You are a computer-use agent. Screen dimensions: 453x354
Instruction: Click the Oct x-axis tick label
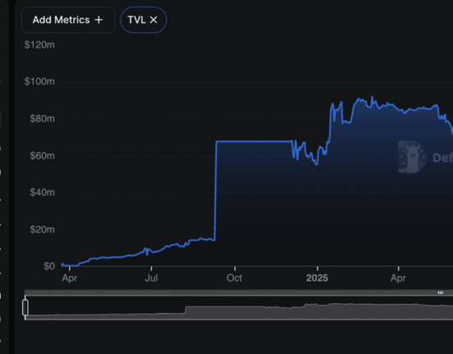point(234,278)
